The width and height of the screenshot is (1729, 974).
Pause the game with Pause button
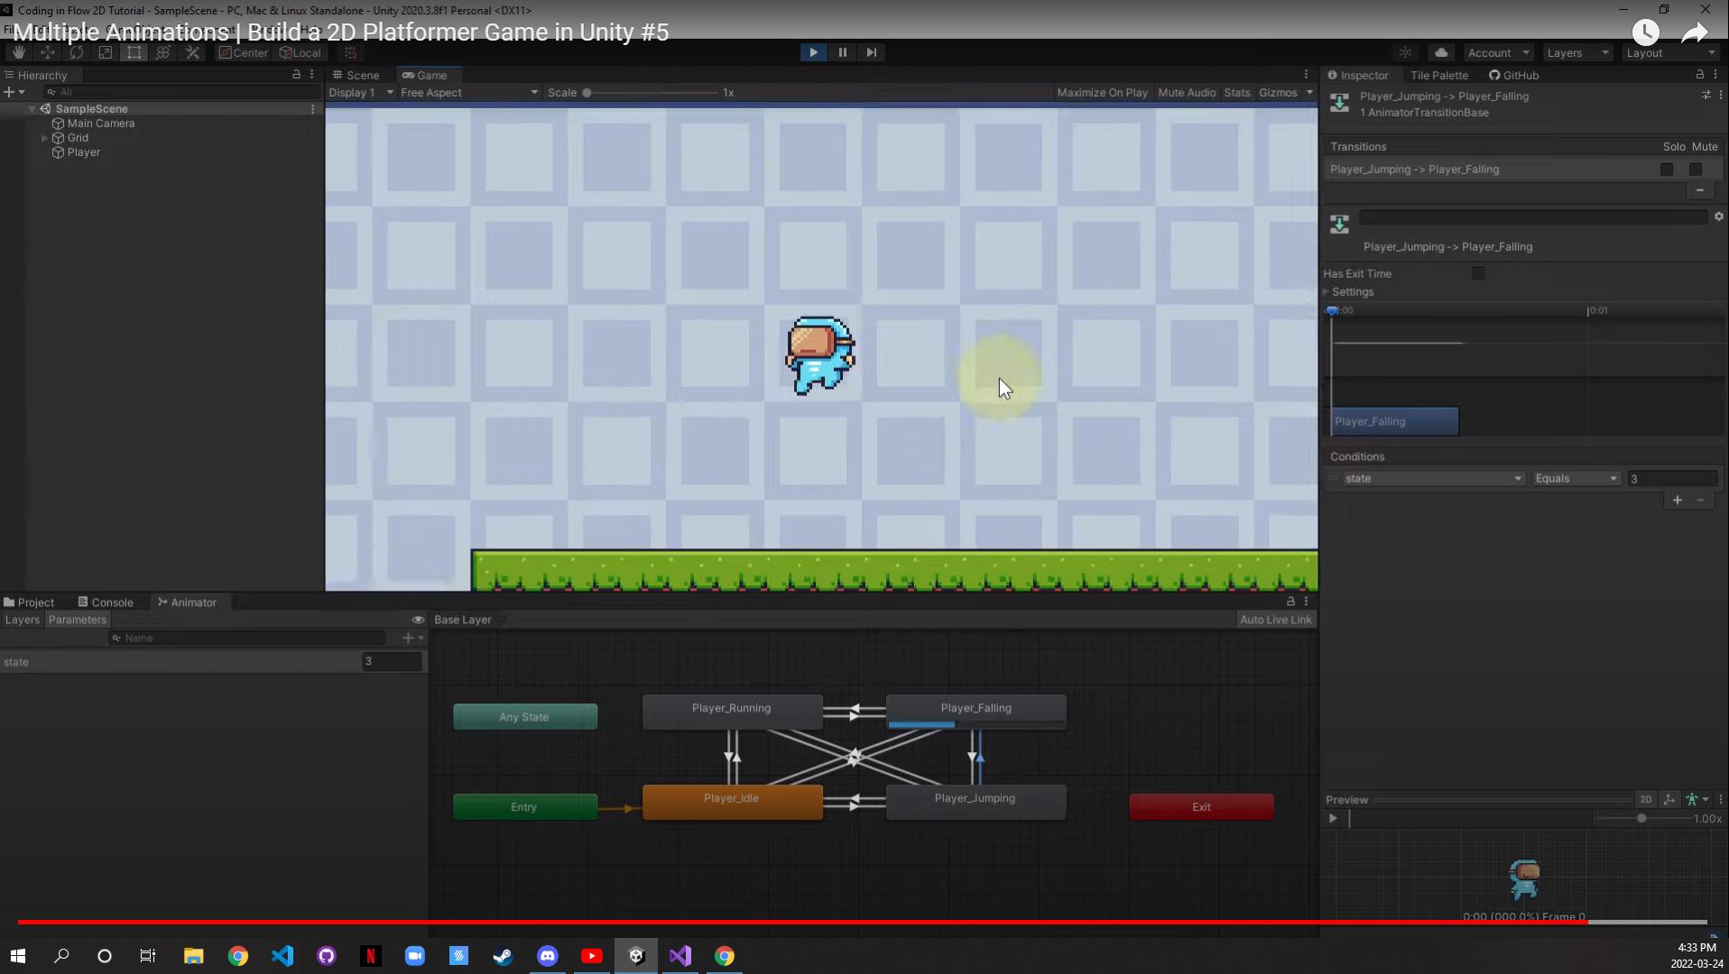pos(842,52)
